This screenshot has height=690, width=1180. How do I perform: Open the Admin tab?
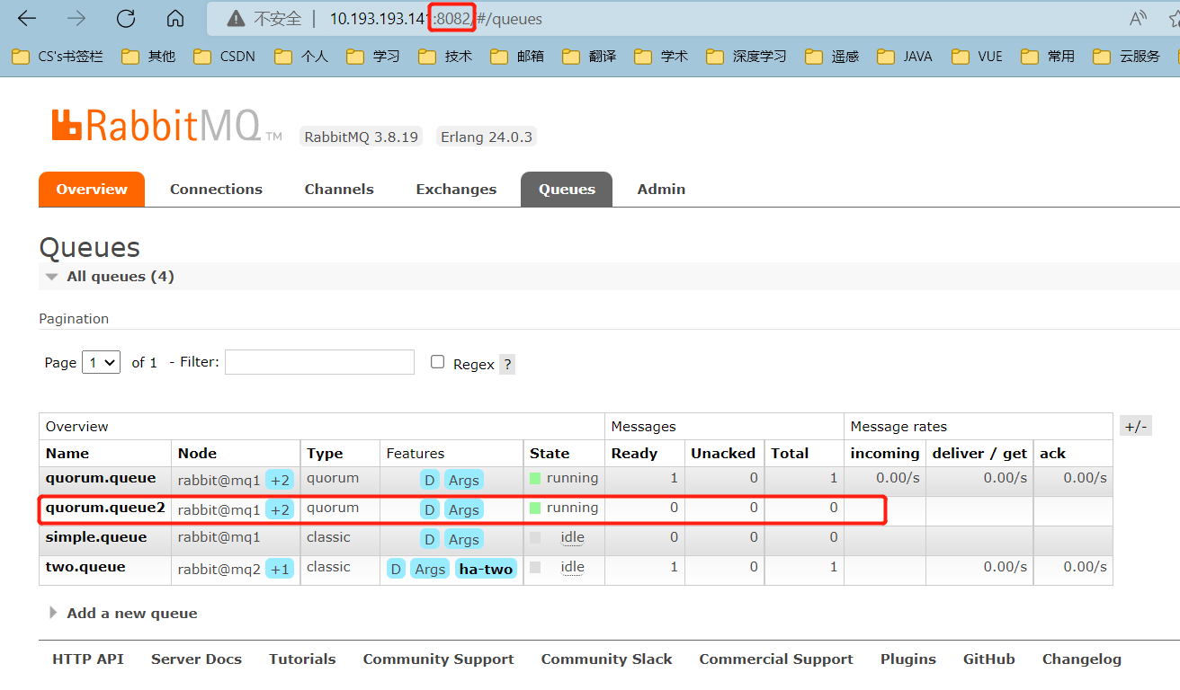661,189
